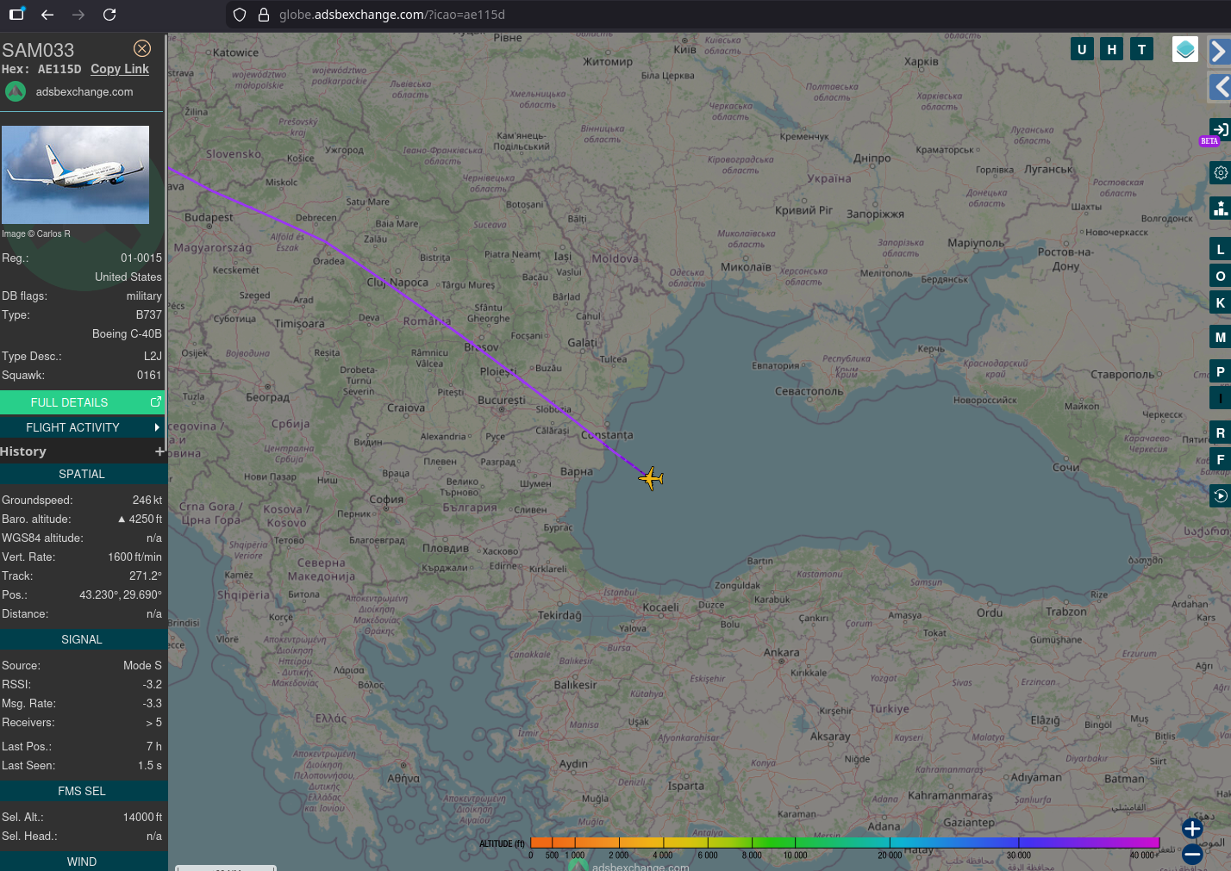Click the green 8 000 ft altitude color
This screenshot has height=871, width=1231.
click(752, 842)
